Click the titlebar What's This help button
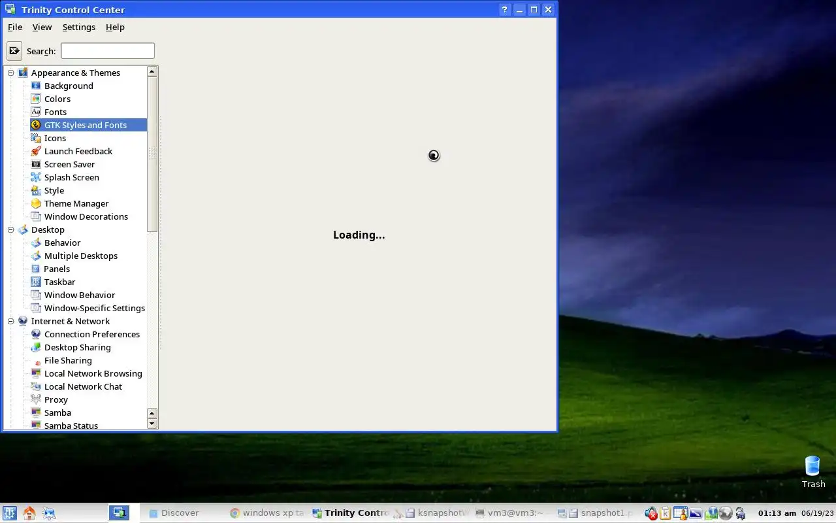The width and height of the screenshot is (836, 523). (x=505, y=10)
